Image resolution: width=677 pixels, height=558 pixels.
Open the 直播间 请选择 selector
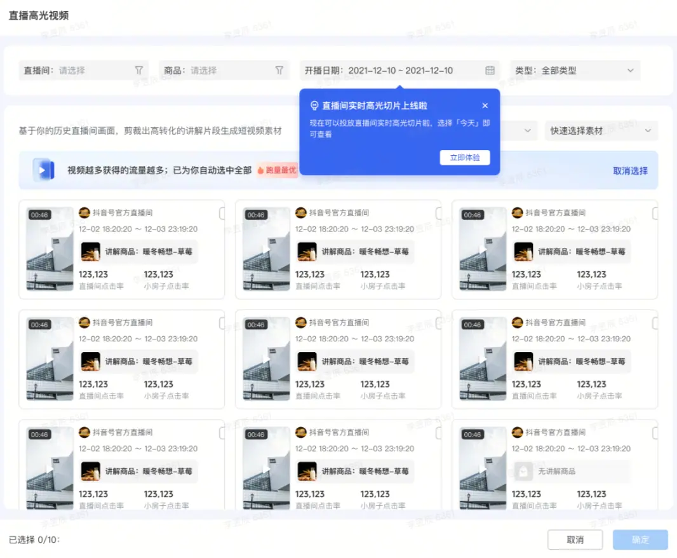(84, 70)
